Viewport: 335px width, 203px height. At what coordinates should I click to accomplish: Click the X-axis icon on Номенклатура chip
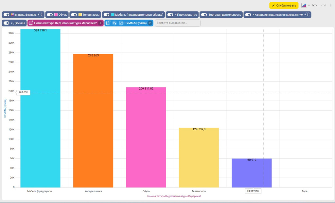point(31,23)
